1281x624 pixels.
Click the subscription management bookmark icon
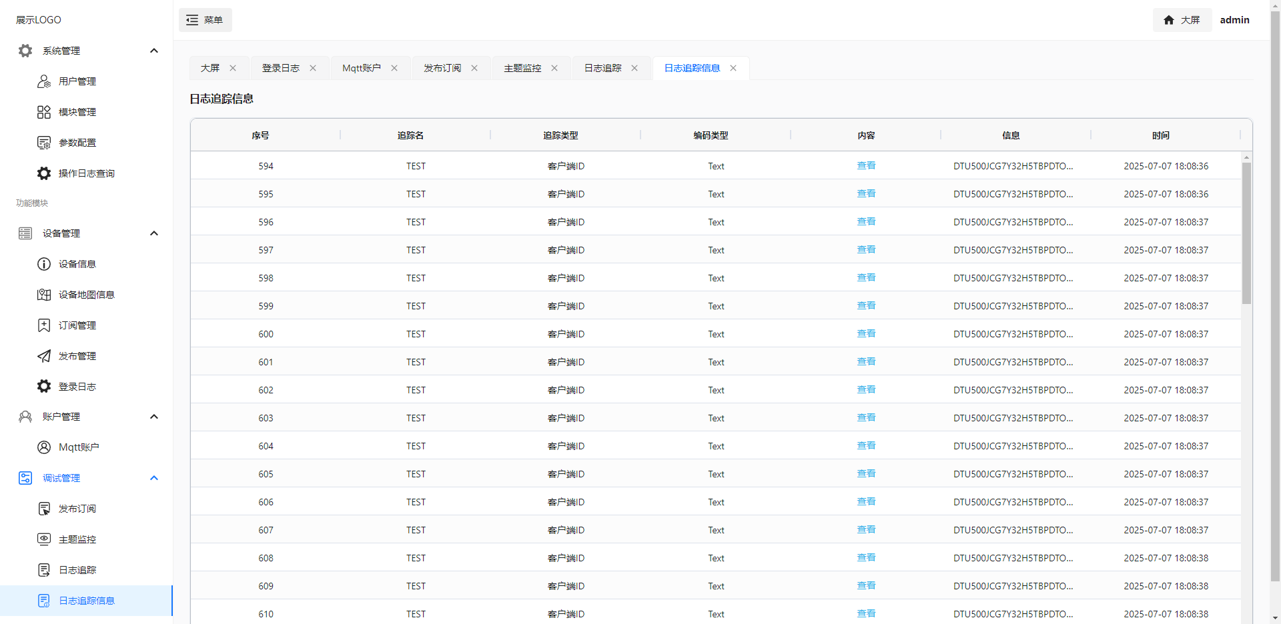point(44,325)
